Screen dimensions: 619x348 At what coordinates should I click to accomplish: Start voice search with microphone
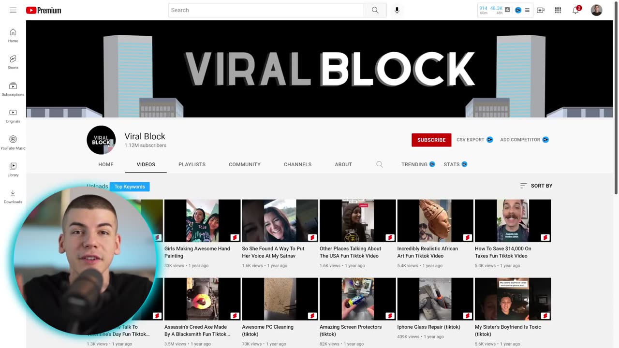397,10
